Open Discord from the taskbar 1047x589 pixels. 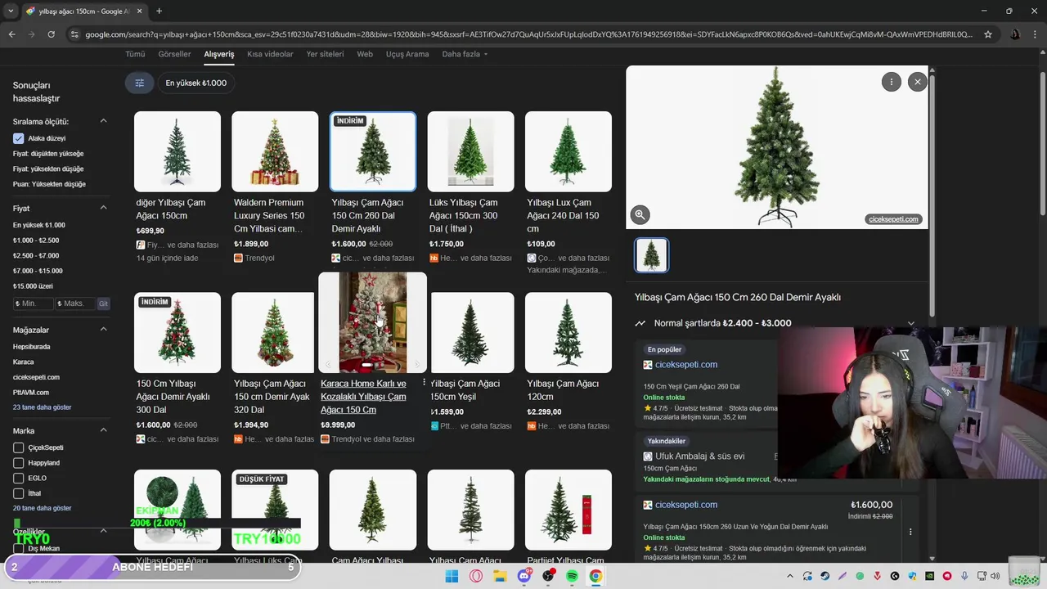523,576
